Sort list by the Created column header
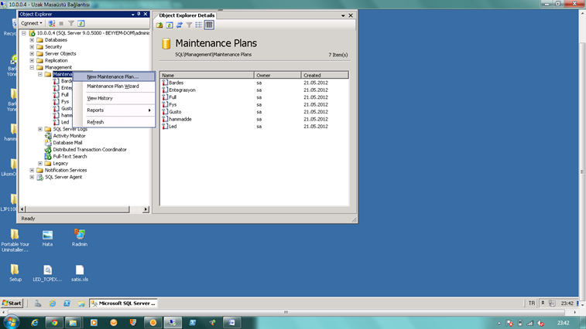 coord(324,75)
